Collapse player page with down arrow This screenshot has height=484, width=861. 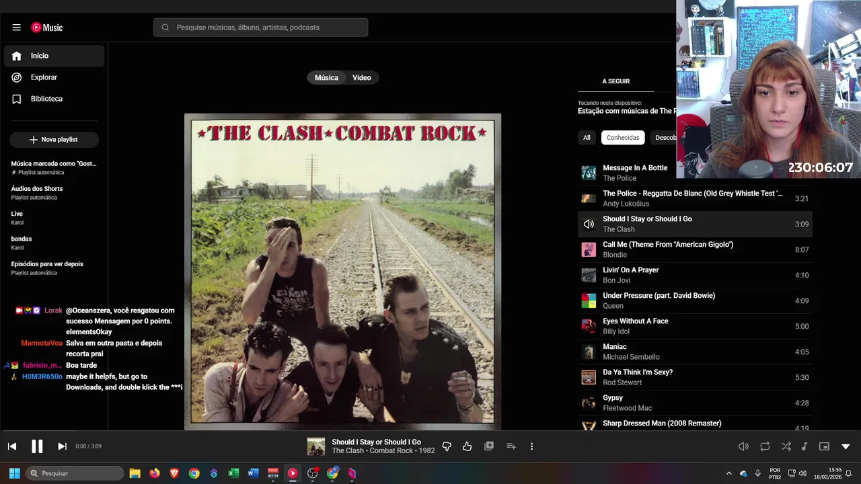tap(846, 446)
